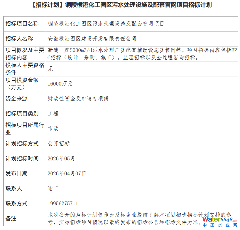The width and height of the screenshot is (240, 230).
Task: Click the 备注 remarks label cell
Action: pos(25,219)
